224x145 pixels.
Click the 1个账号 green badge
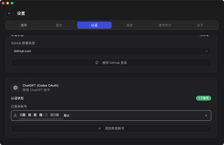(x=204, y=98)
